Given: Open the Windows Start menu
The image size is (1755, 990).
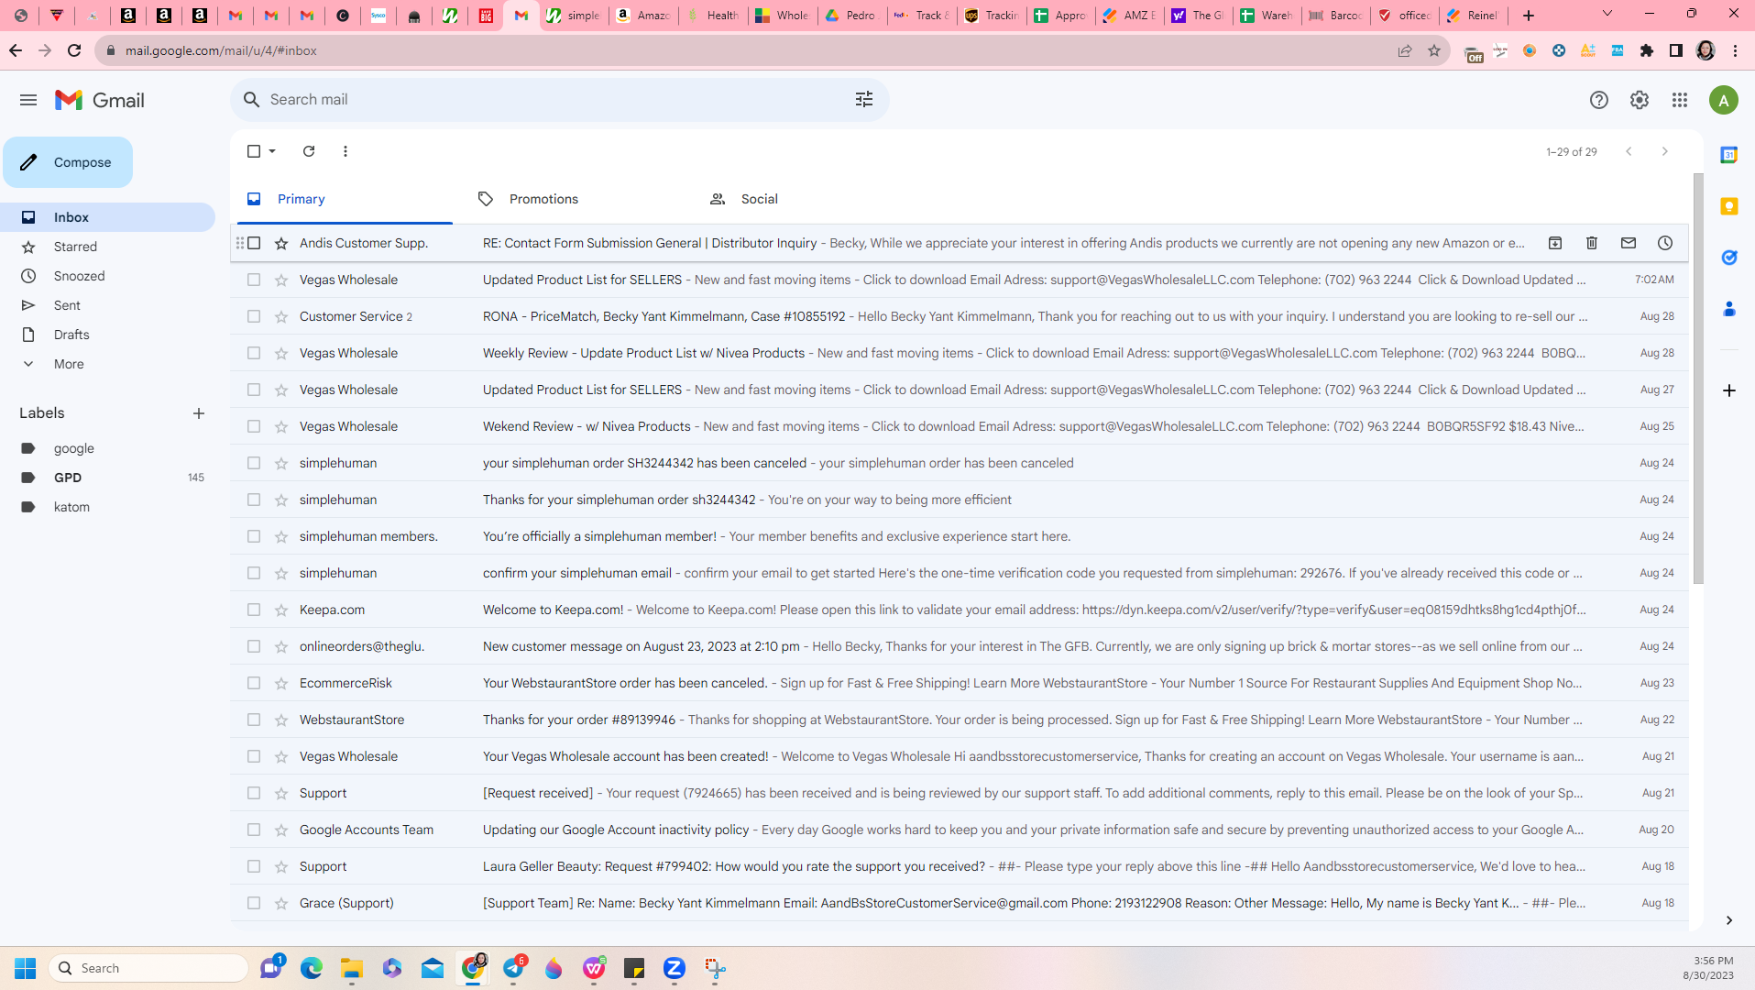Looking at the screenshot, I should point(26,968).
